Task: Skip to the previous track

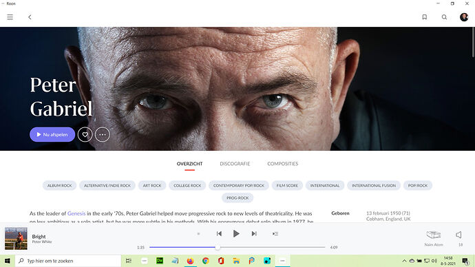Action: pos(219,233)
